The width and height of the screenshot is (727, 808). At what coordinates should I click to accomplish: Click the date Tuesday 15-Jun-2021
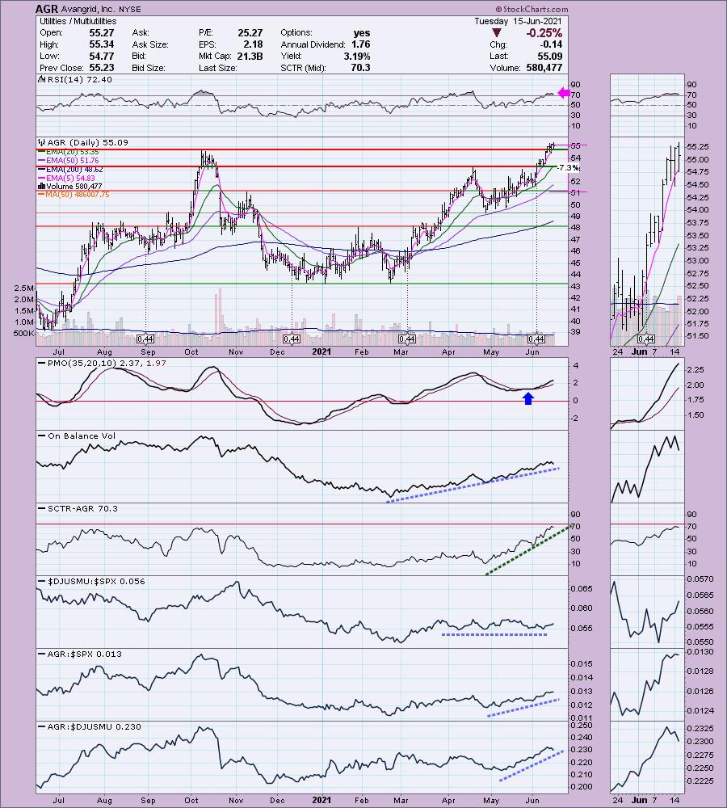click(519, 21)
